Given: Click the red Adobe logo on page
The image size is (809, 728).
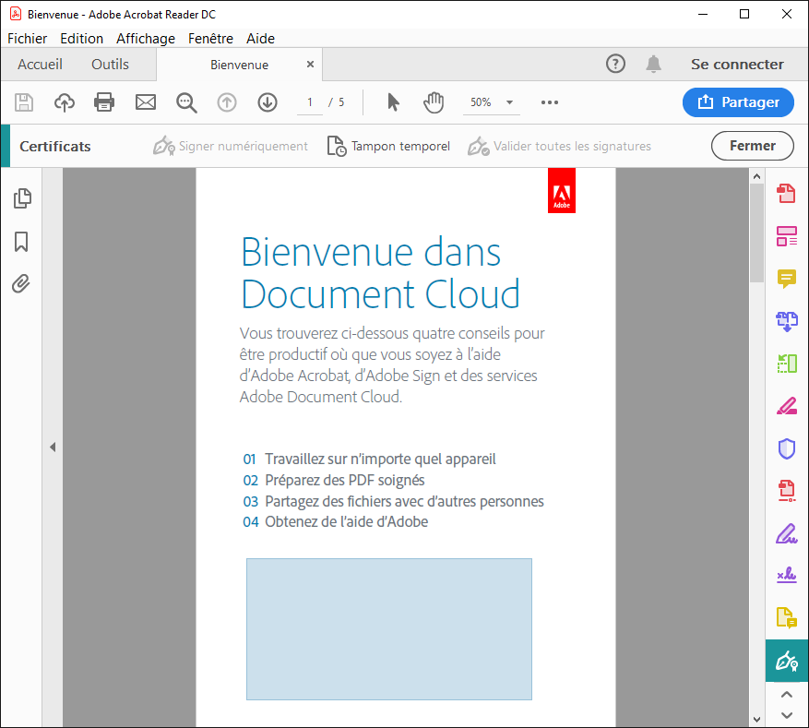Looking at the screenshot, I should [562, 190].
